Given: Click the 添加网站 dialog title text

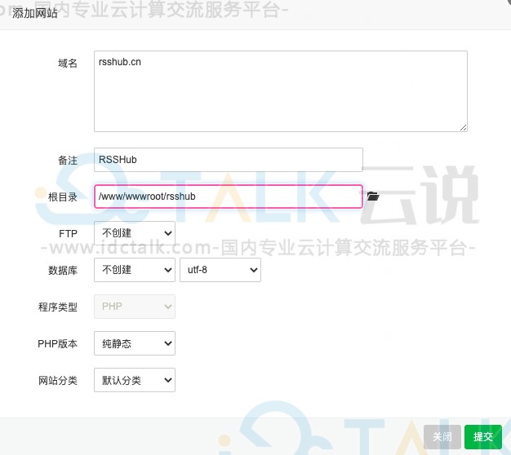Looking at the screenshot, I should [34, 13].
